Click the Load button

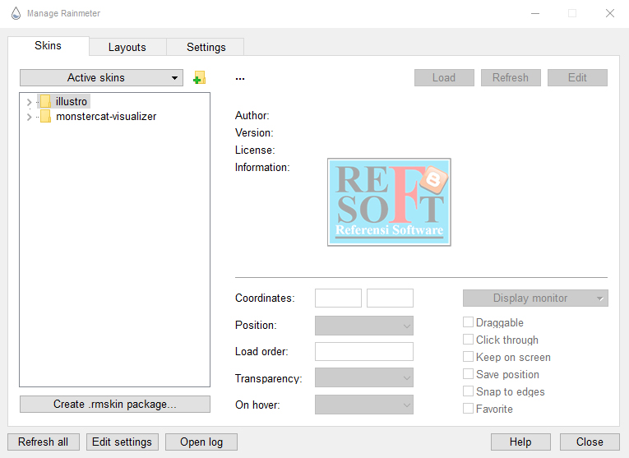click(444, 78)
